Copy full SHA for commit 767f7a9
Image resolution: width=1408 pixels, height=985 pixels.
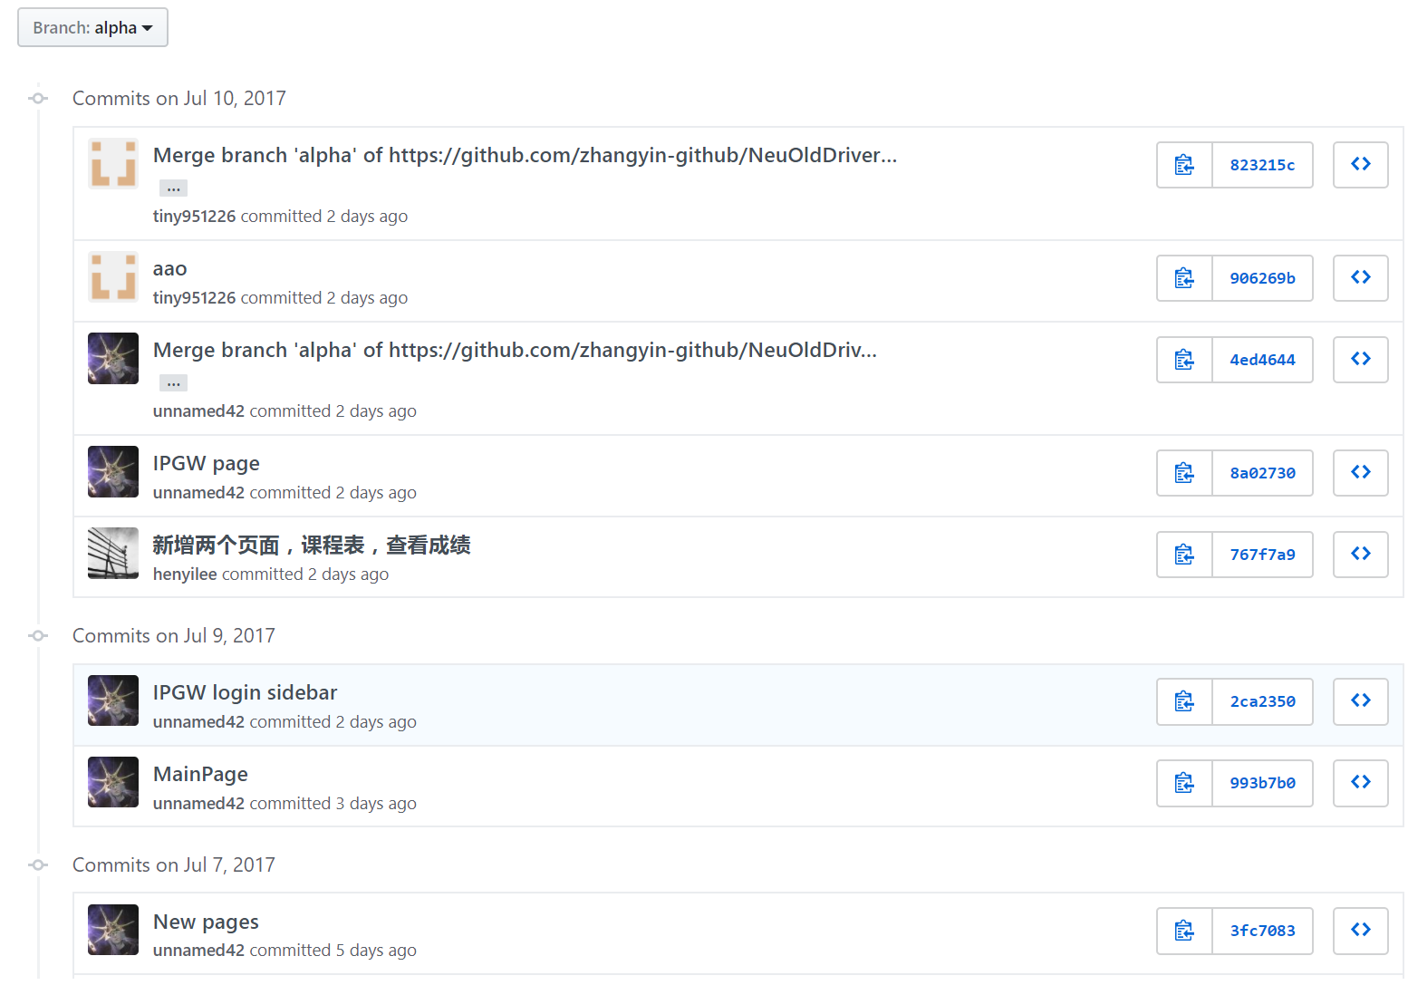pos(1184,555)
